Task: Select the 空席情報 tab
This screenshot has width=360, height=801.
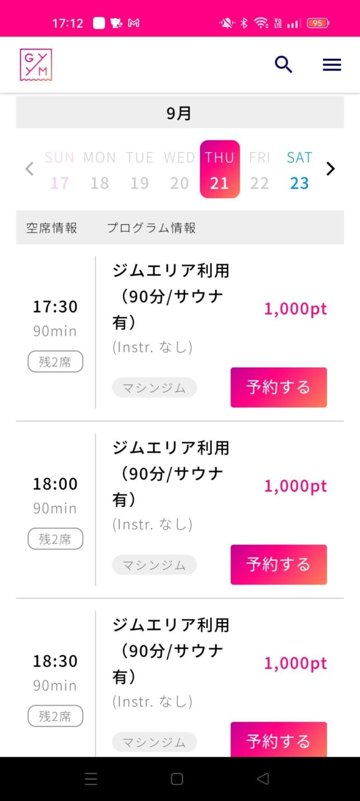Action: [x=51, y=227]
